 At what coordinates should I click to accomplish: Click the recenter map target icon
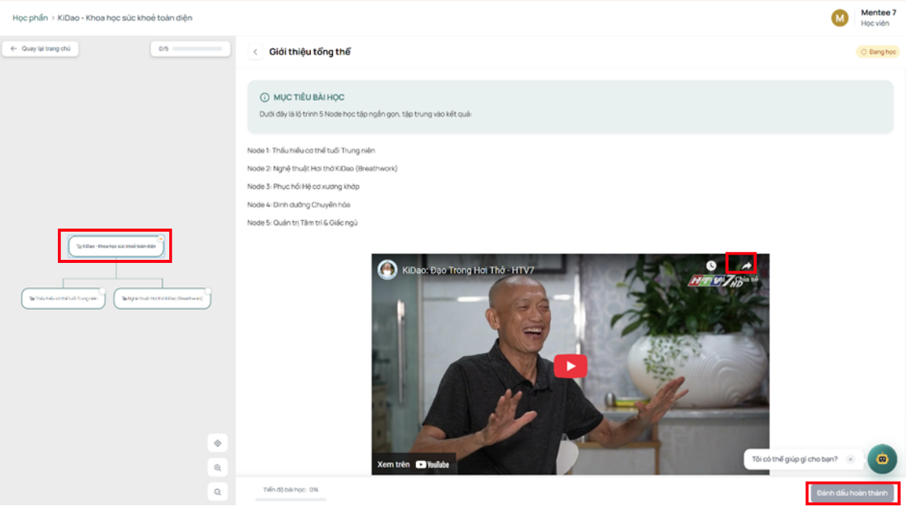(218, 443)
